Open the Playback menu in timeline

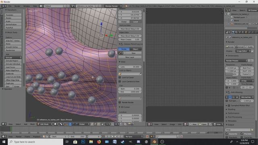click(x=37, y=137)
